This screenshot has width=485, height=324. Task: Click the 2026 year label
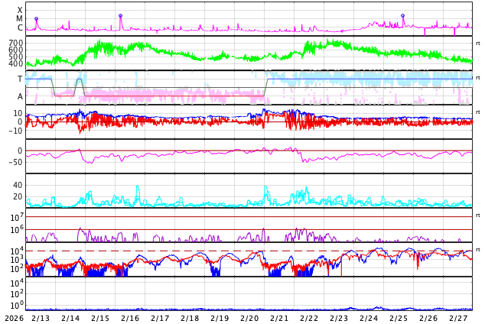point(12,318)
